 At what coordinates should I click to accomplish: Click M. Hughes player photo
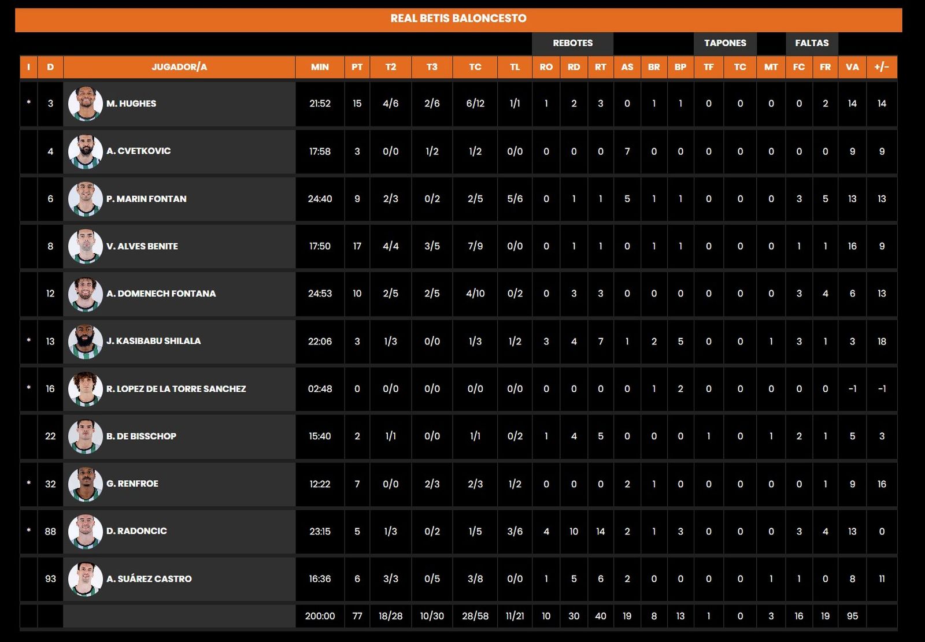click(x=85, y=103)
